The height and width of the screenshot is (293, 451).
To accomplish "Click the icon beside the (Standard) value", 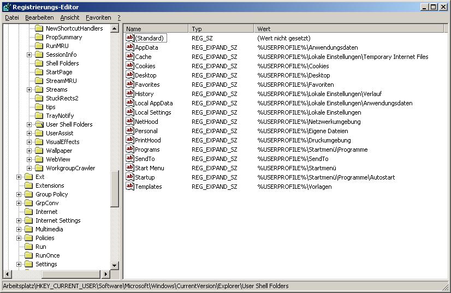I will tap(130, 38).
